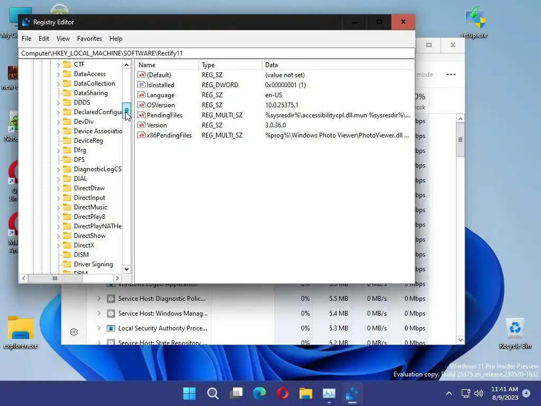Open Task View from the taskbar
Viewport: 541px width, 406px height.
point(236,393)
